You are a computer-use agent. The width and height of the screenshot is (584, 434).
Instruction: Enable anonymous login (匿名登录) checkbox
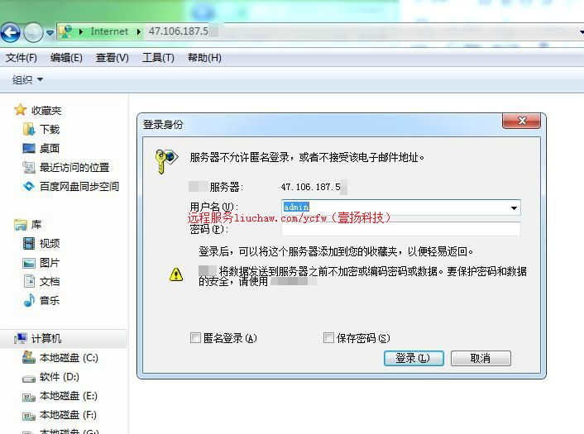click(196, 338)
